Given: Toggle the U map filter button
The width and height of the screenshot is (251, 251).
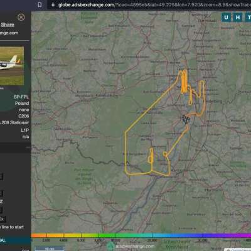Looking at the screenshot, I should (226, 18).
